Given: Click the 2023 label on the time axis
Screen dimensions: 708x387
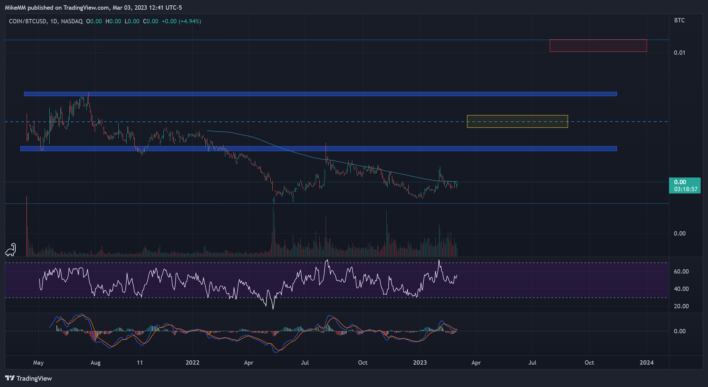Looking at the screenshot, I should coord(420,363).
